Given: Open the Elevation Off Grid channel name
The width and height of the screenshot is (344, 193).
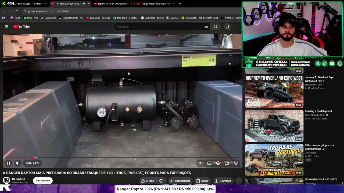Looking at the screenshot, I should [313, 85].
